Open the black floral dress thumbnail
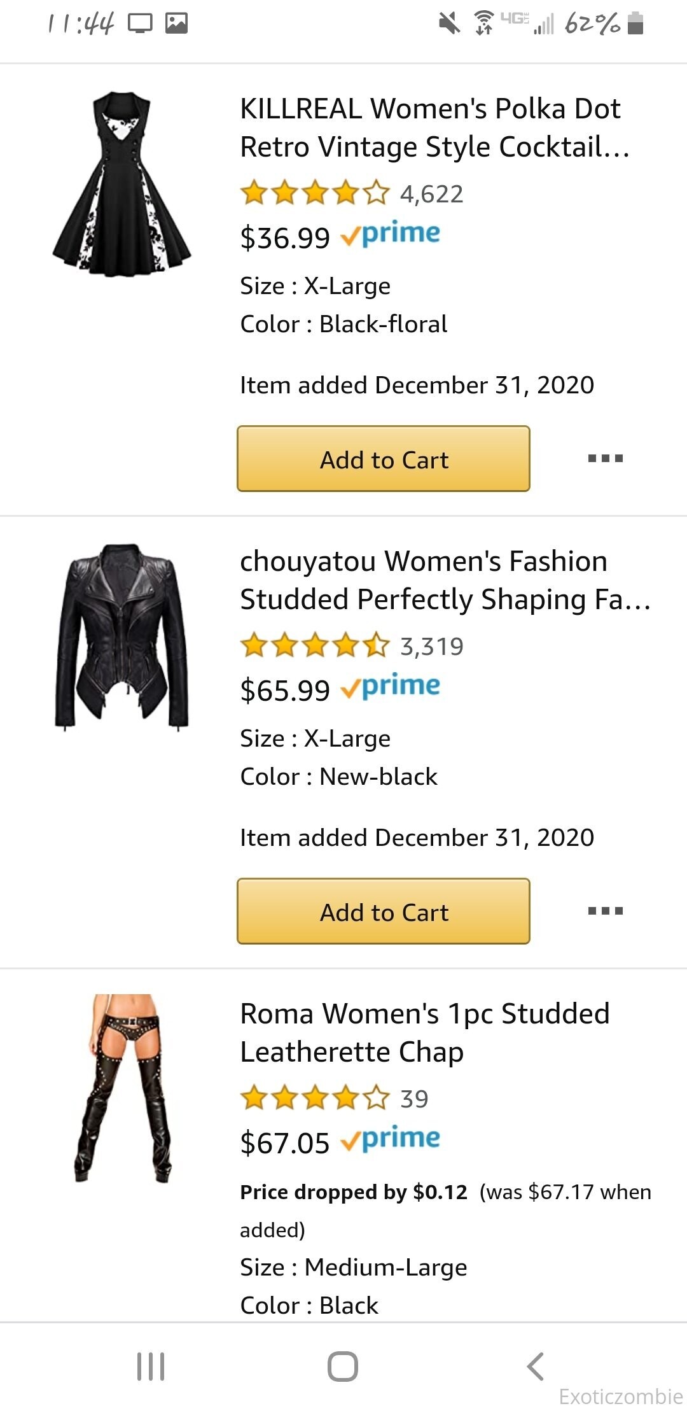 point(122,185)
